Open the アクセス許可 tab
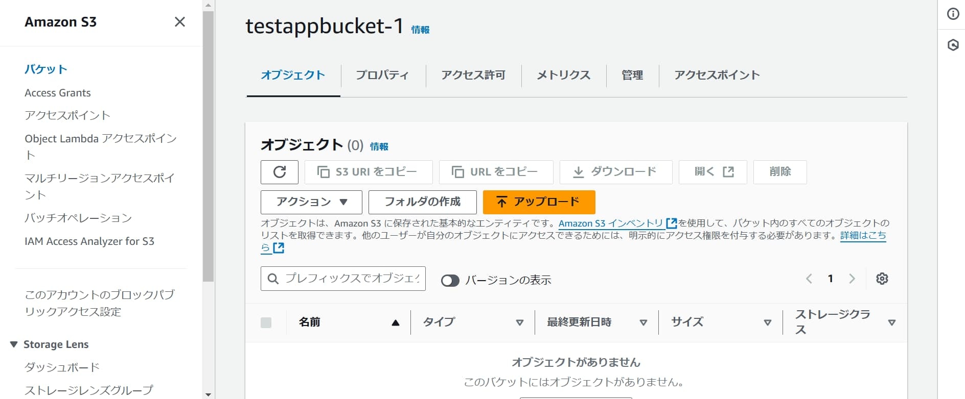The image size is (965, 399). 473,76
